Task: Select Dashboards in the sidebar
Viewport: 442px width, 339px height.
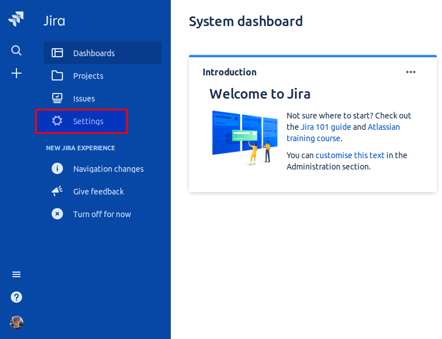Action: point(103,53)
